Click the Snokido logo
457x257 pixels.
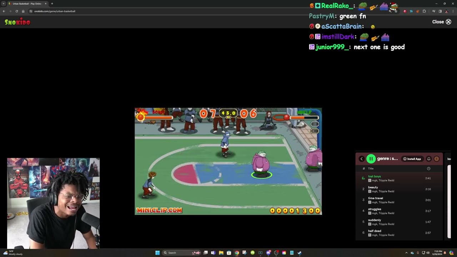coord(17,22)
